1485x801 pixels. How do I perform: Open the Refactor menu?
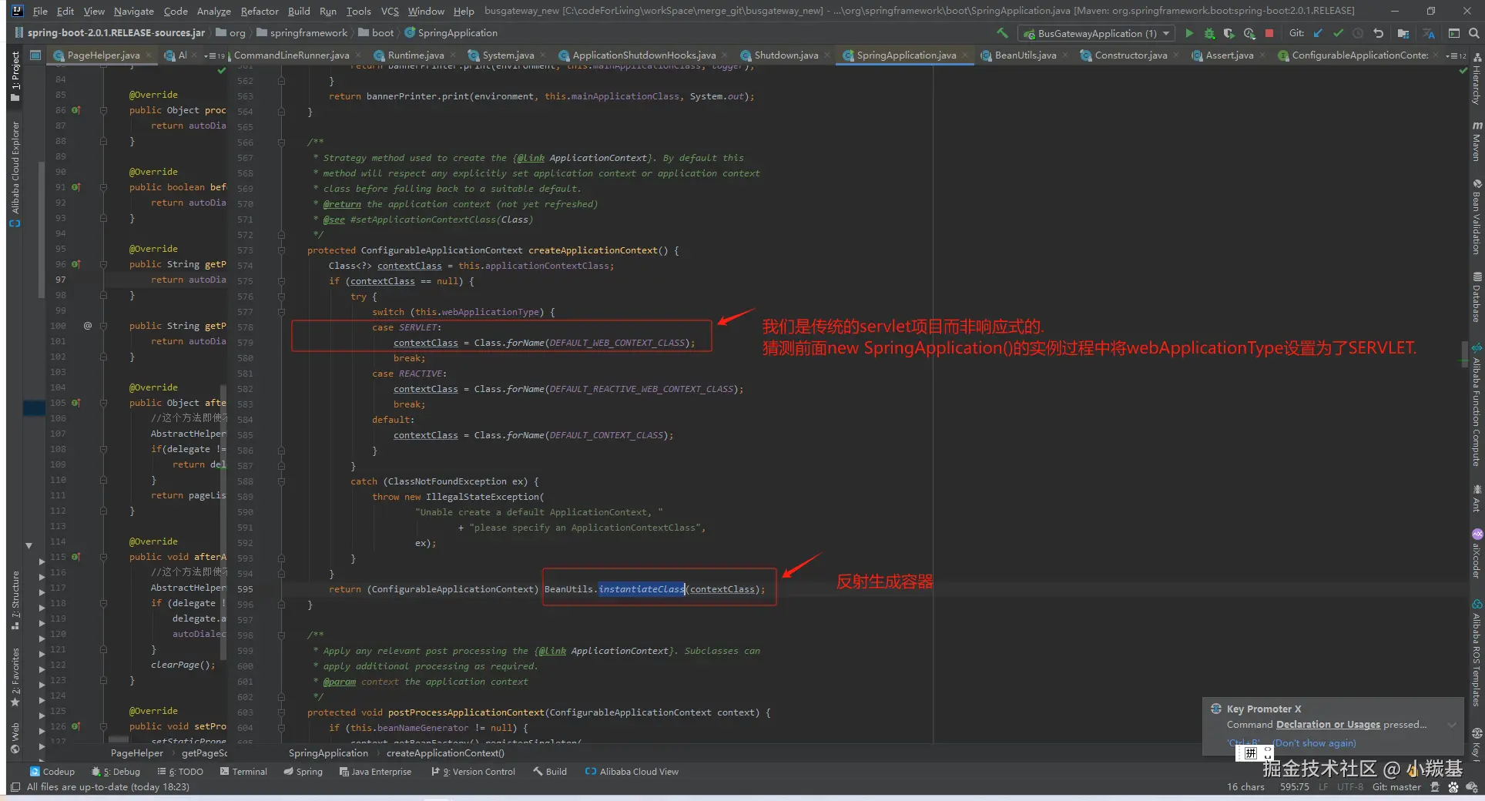(260, 11)
